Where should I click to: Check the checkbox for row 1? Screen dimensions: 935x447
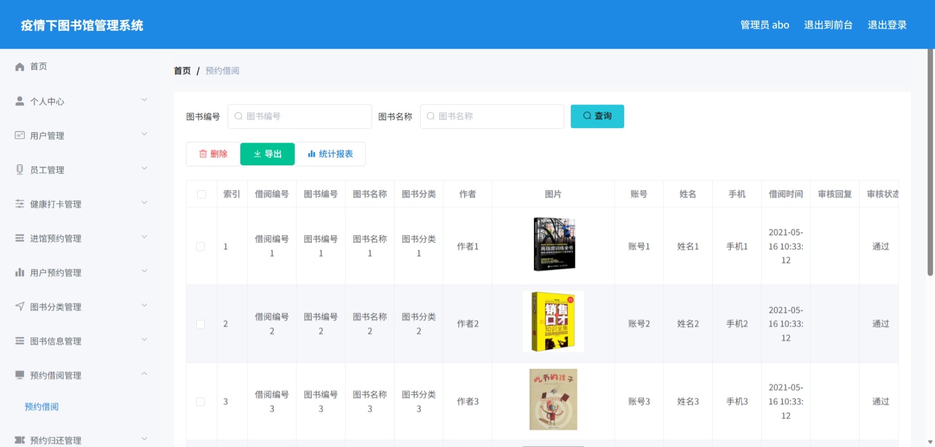200,246
